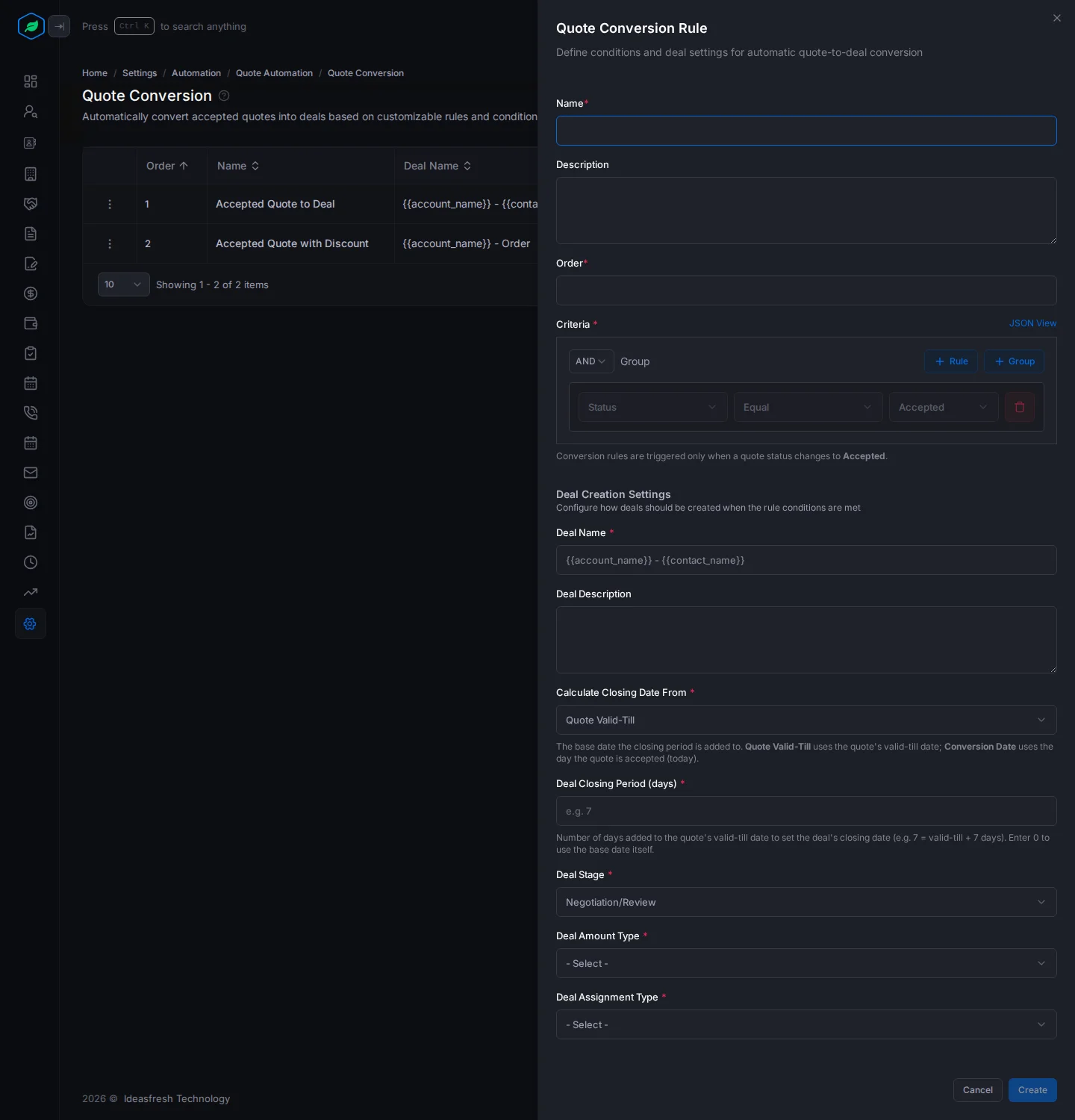Open the Deal Stage dropdown
This screenshot has height=1120, width=1075.
pos(806,902)
